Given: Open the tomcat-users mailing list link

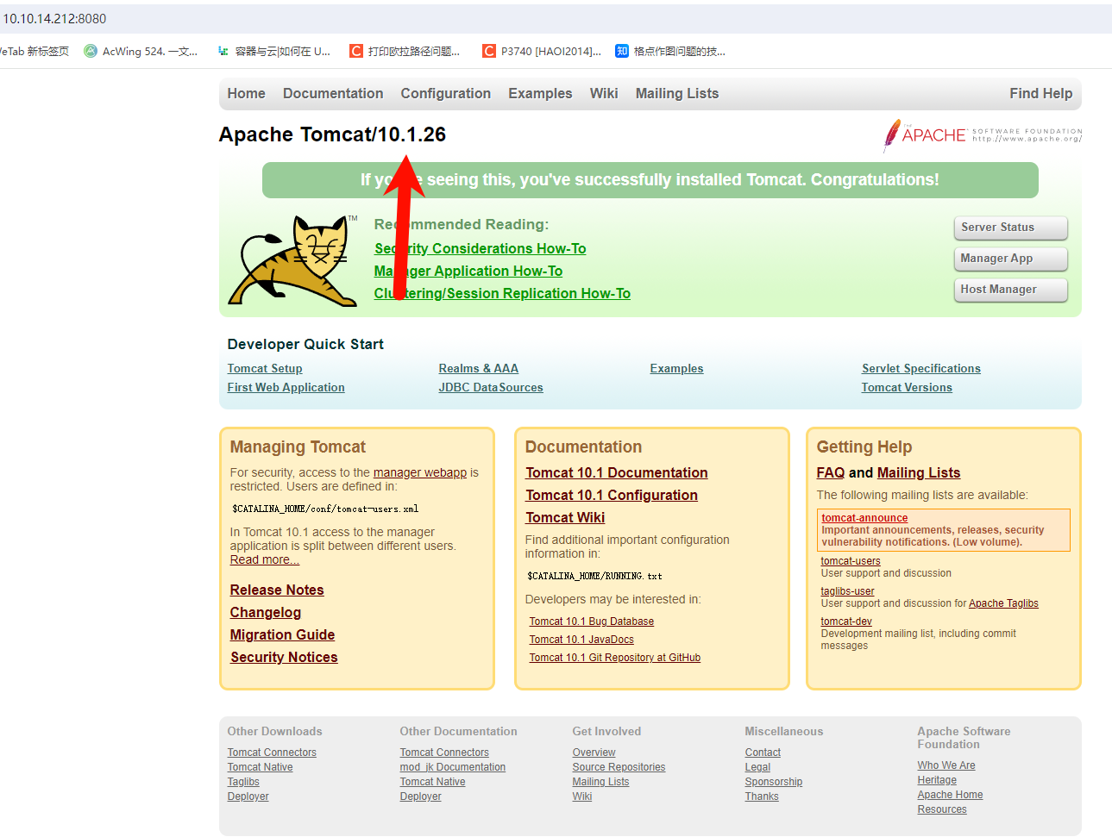Looking at the screenshot, I should click(x=851, y=561).
